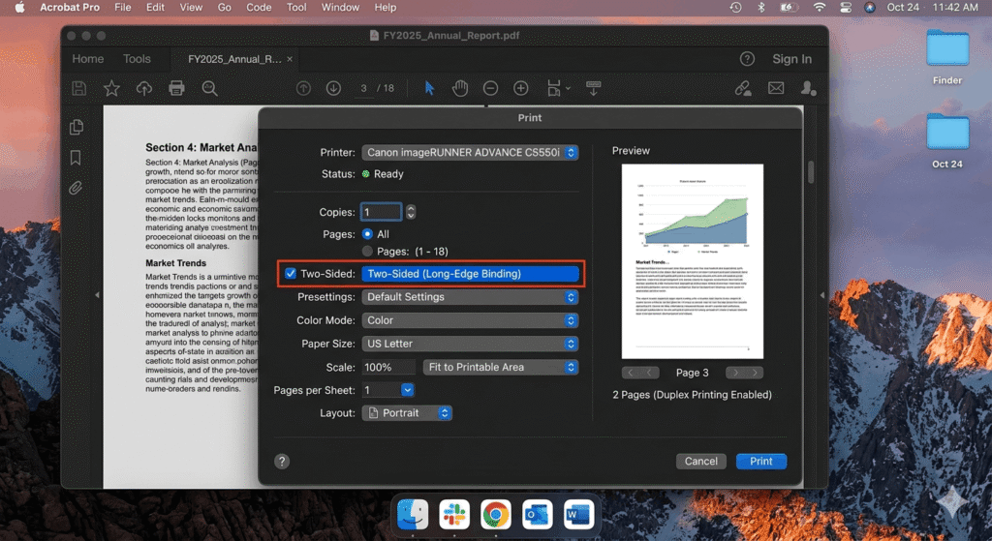
Task: Click the Print dialog help button
Action: pyautogui.click(x=282, y=462)
